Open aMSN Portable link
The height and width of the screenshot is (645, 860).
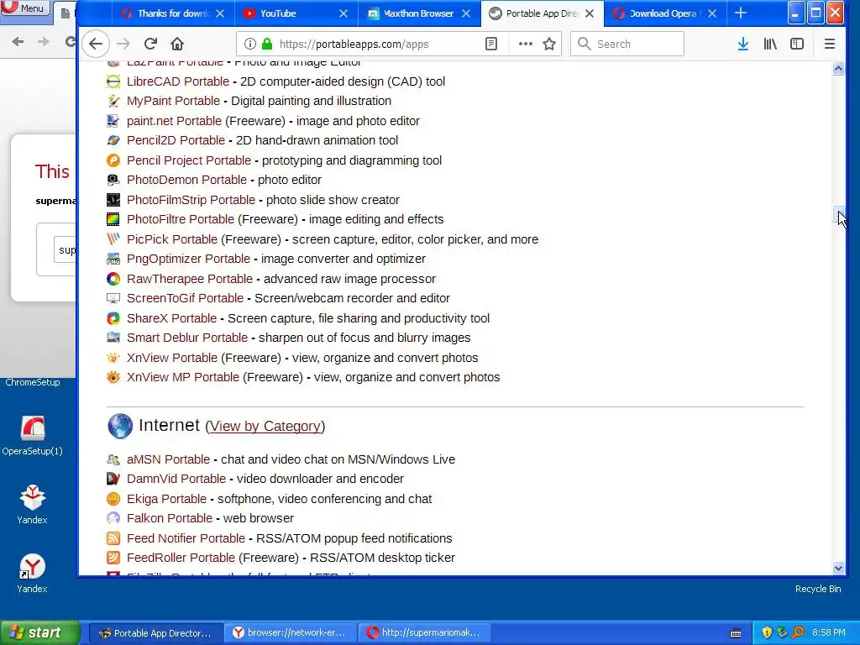[x=168, y=459]
